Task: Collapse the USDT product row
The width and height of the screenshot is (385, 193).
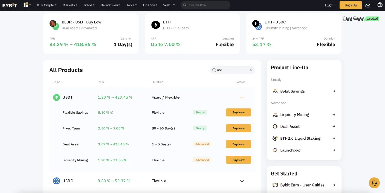Action: [x=242, y=97]
